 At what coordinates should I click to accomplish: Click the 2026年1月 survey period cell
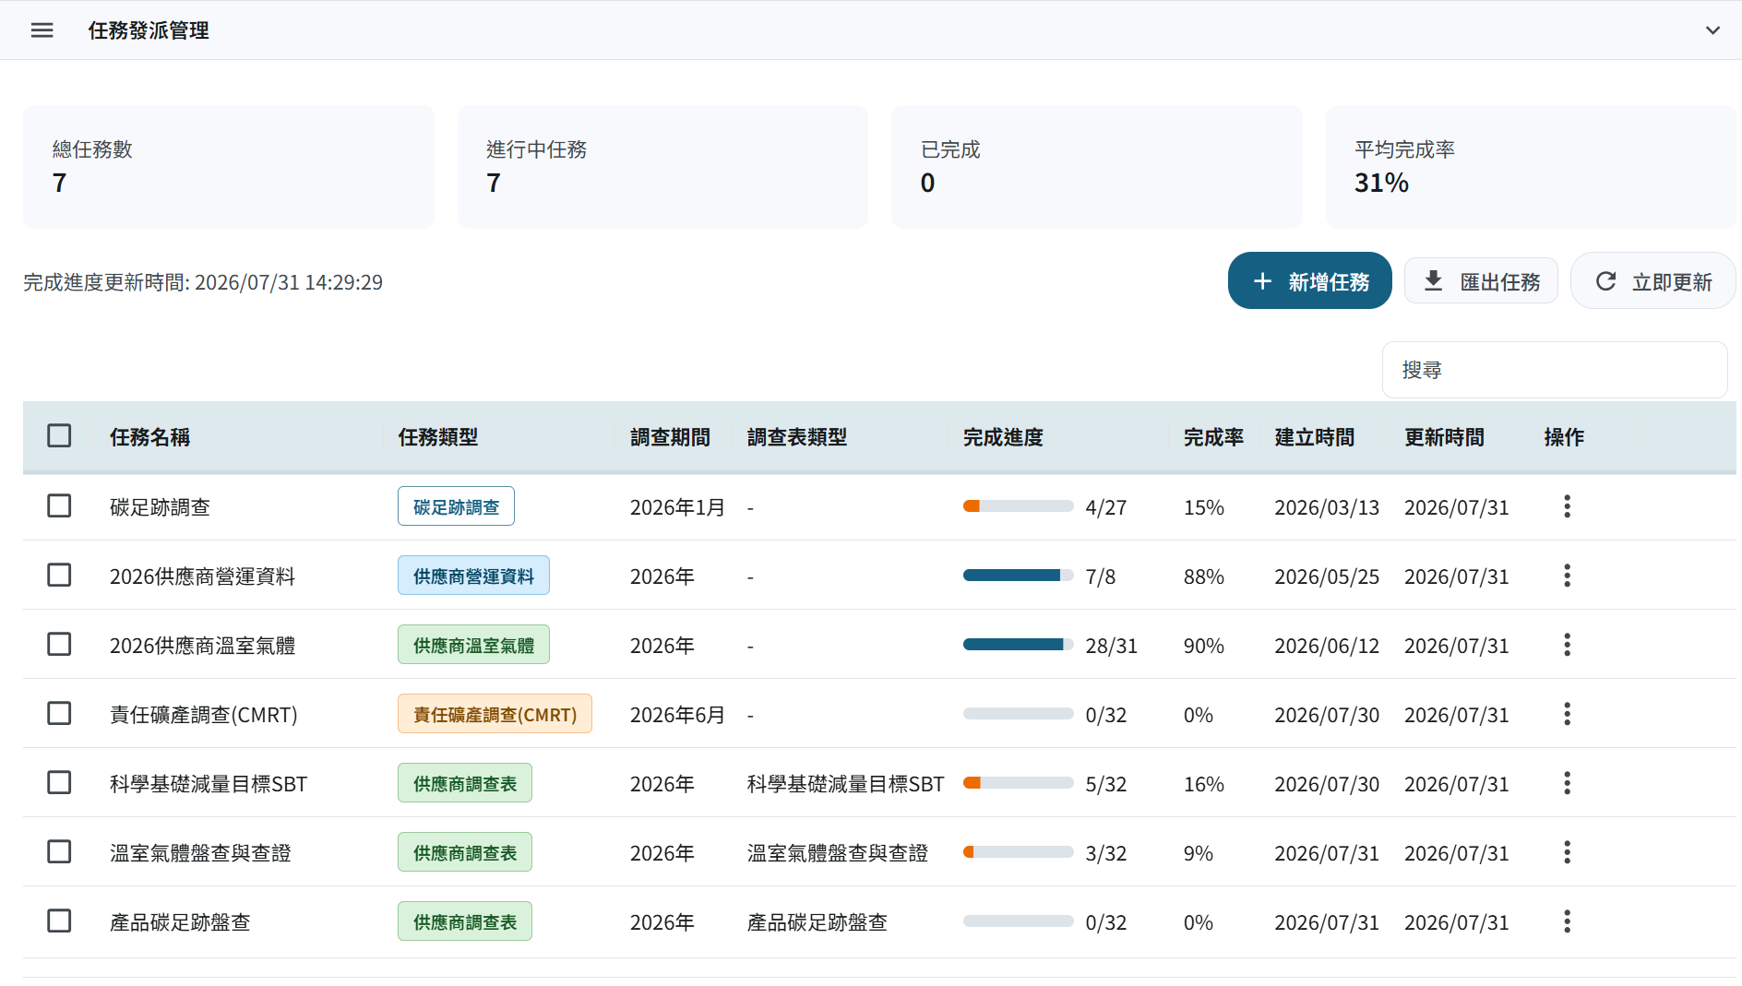point(677,507)
